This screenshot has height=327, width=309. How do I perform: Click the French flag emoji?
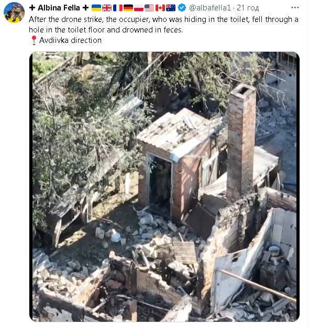[x=117, y=8]
